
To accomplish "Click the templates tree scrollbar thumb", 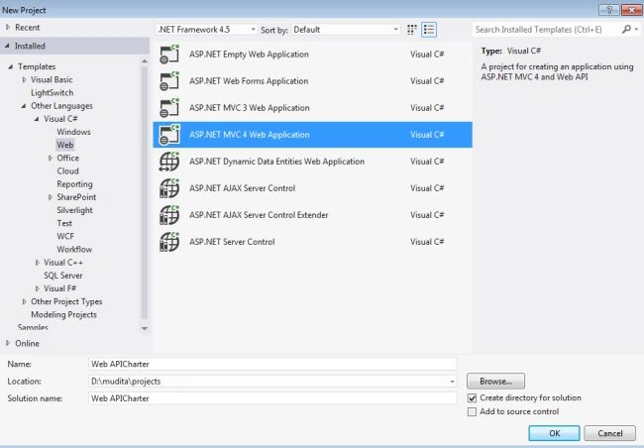I will [145, 192].
